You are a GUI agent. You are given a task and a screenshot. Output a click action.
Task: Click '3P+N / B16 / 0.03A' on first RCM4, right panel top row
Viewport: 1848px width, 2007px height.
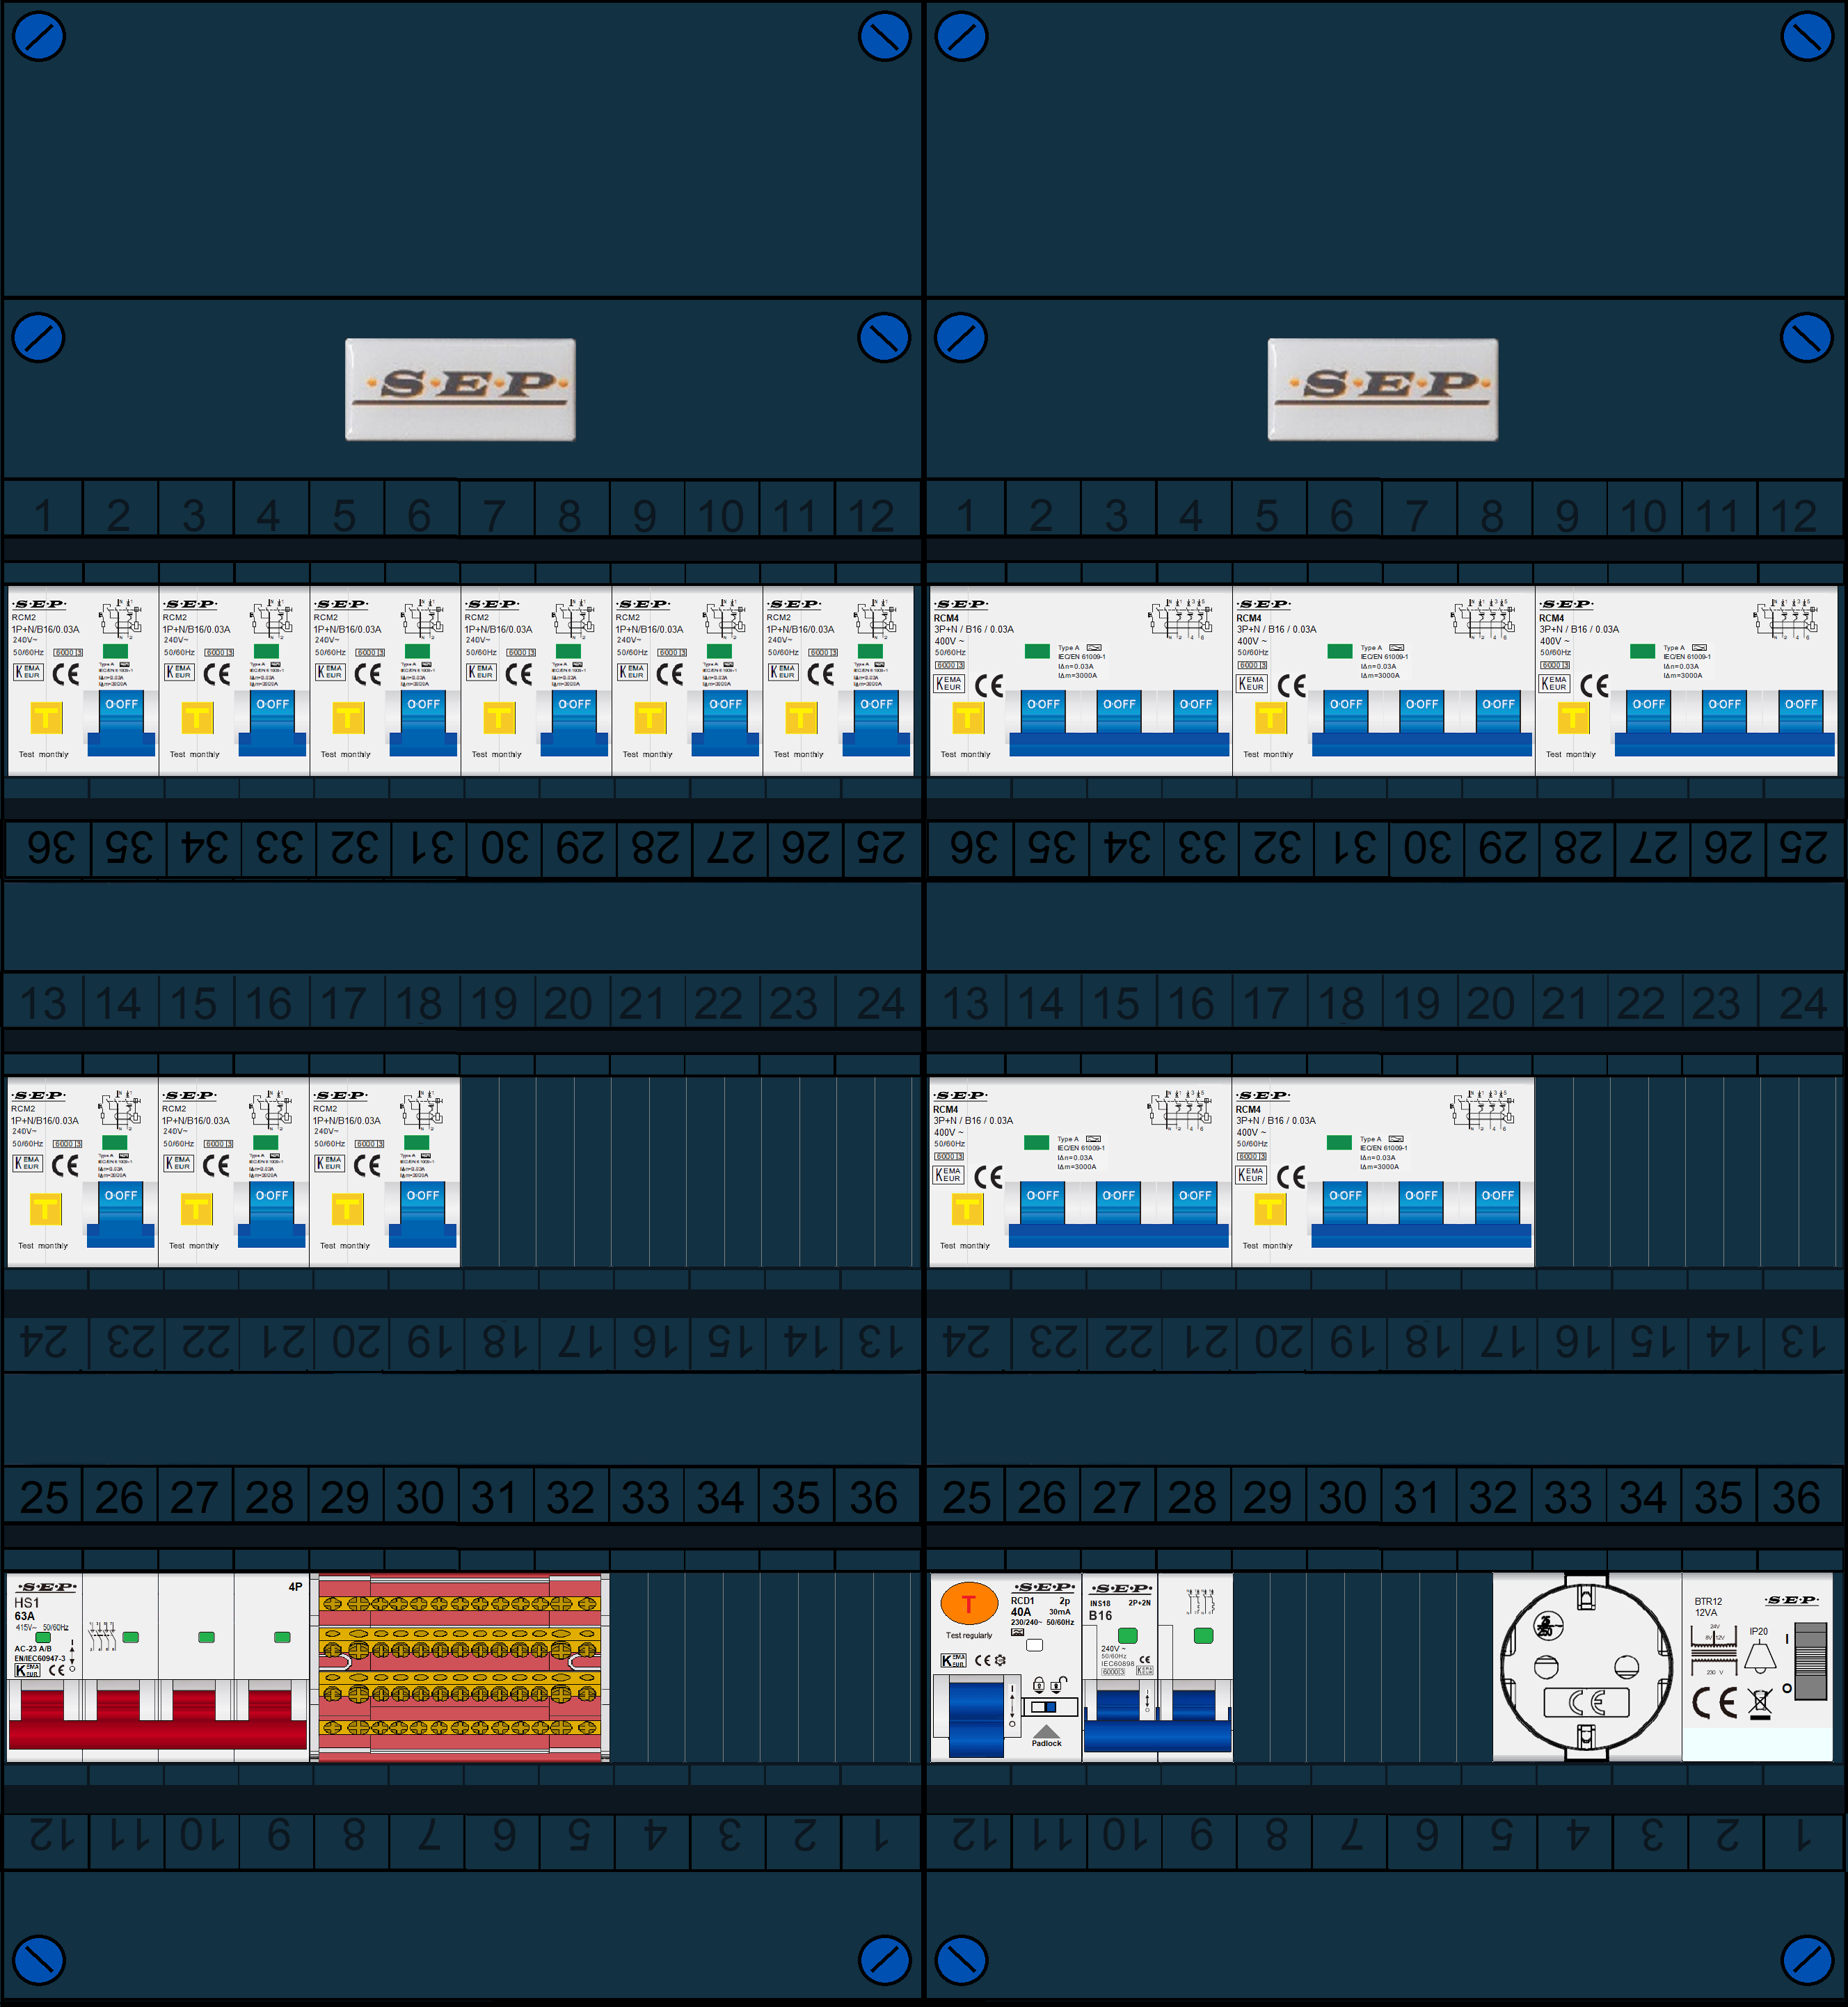(x=974, y=629)
